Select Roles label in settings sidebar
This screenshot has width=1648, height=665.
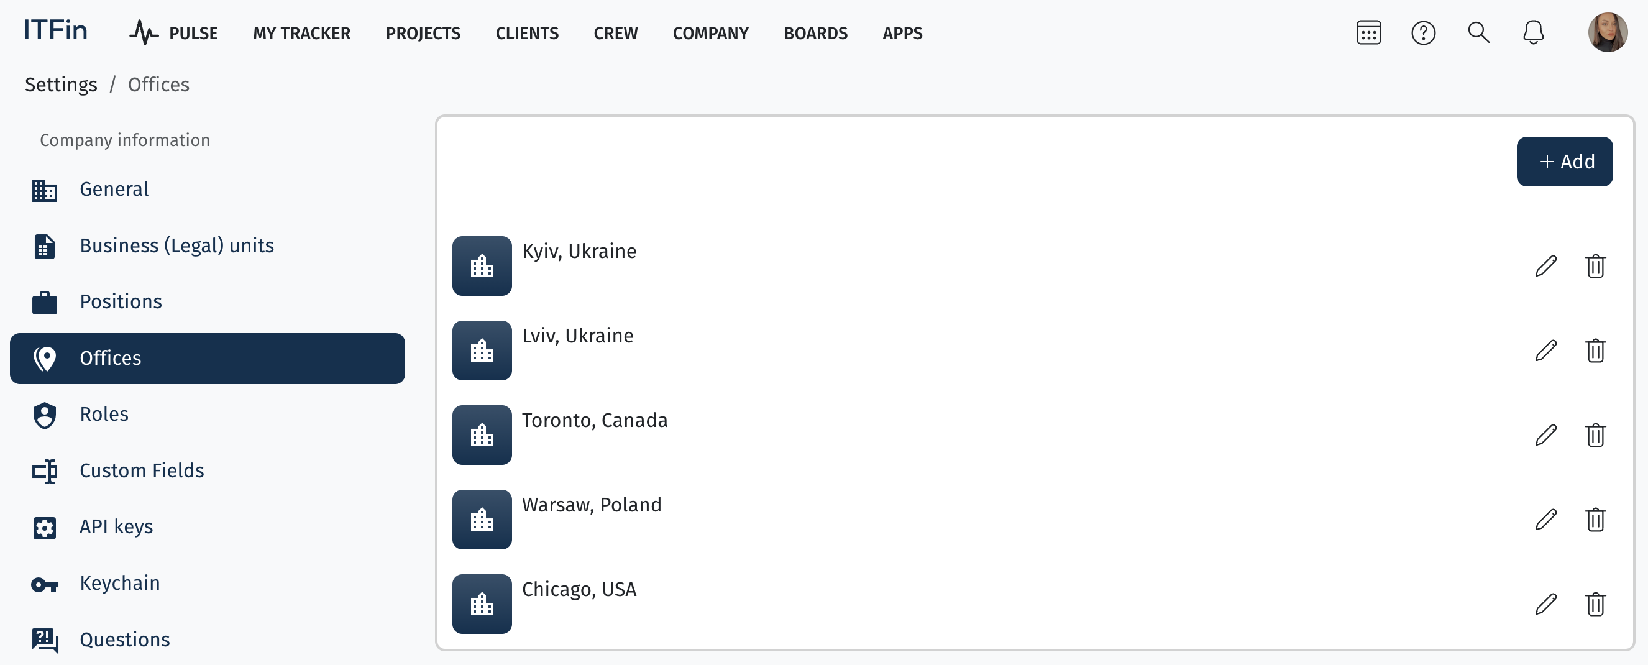[104, 414]
